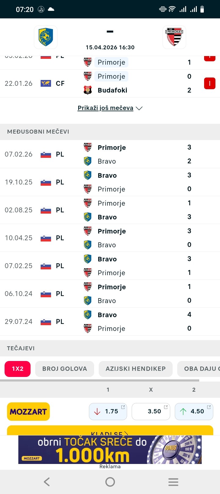Open the OBA DAJU odds tab

(200, 369)
